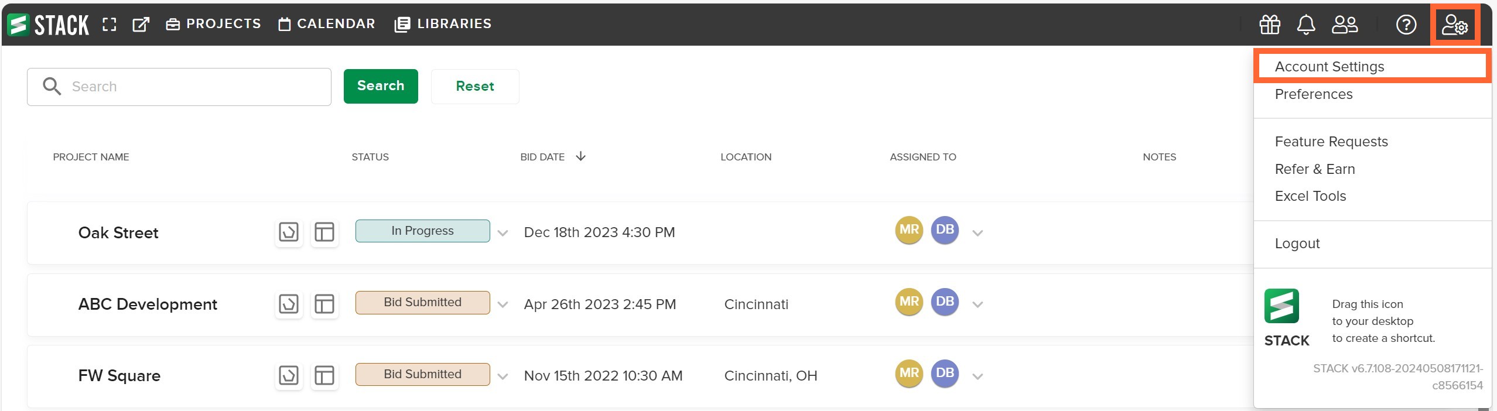
Task: Choose Logout in the account menu
Action: [1297, 244]
